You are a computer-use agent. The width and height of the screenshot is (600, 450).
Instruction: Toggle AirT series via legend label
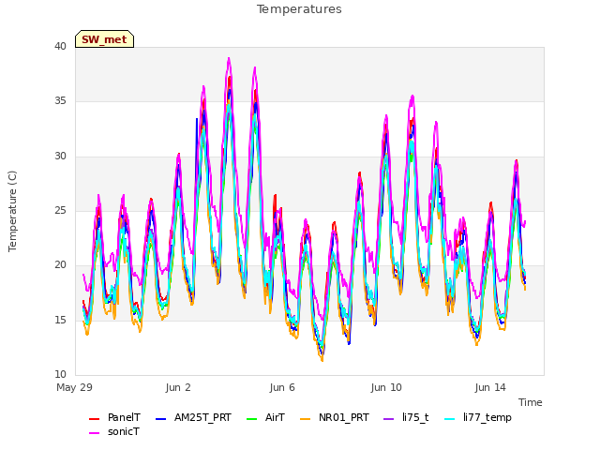[x=275, y=417]
